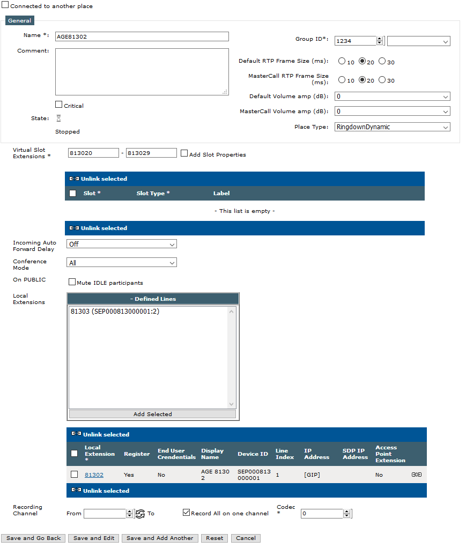Open the Default Volume amp dropdown
Image resolution: width=466 pixels, height=548 pixels.
pos(392,97)
